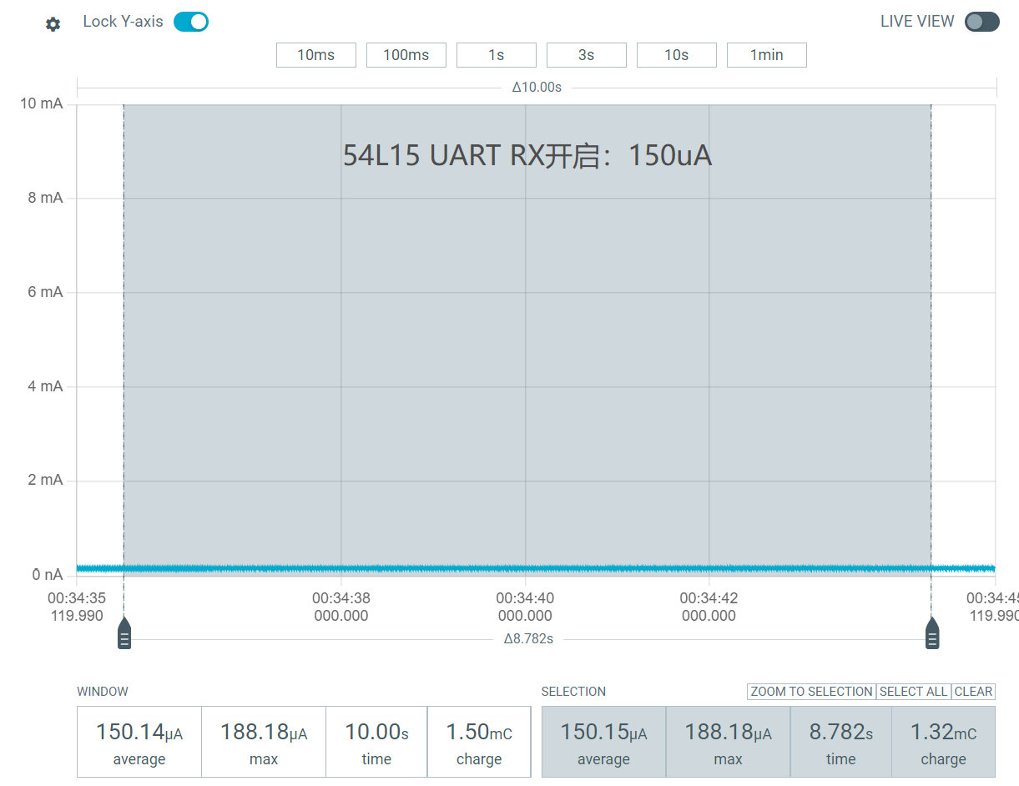Set time window to 1s

[497, 55]
